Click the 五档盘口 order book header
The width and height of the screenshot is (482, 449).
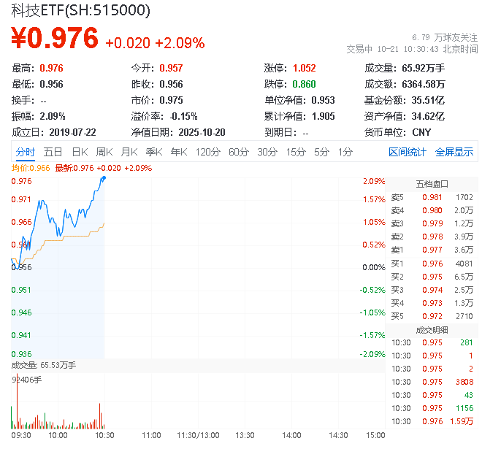[x=432, y=183]
